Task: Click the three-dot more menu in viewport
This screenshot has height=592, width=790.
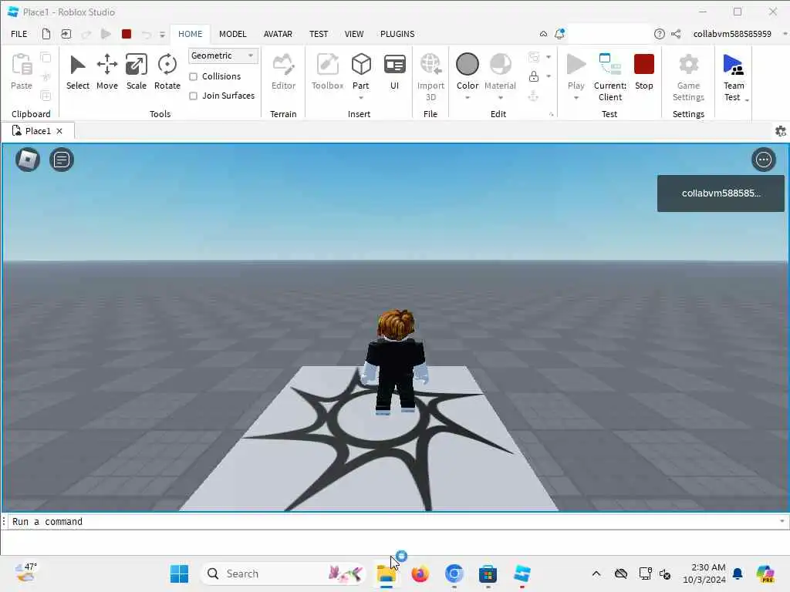Action: 763,160
